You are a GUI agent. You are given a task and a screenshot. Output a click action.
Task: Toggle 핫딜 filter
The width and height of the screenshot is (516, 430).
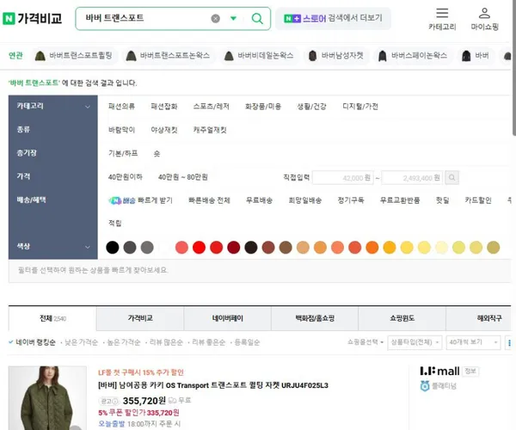point(442,200)
